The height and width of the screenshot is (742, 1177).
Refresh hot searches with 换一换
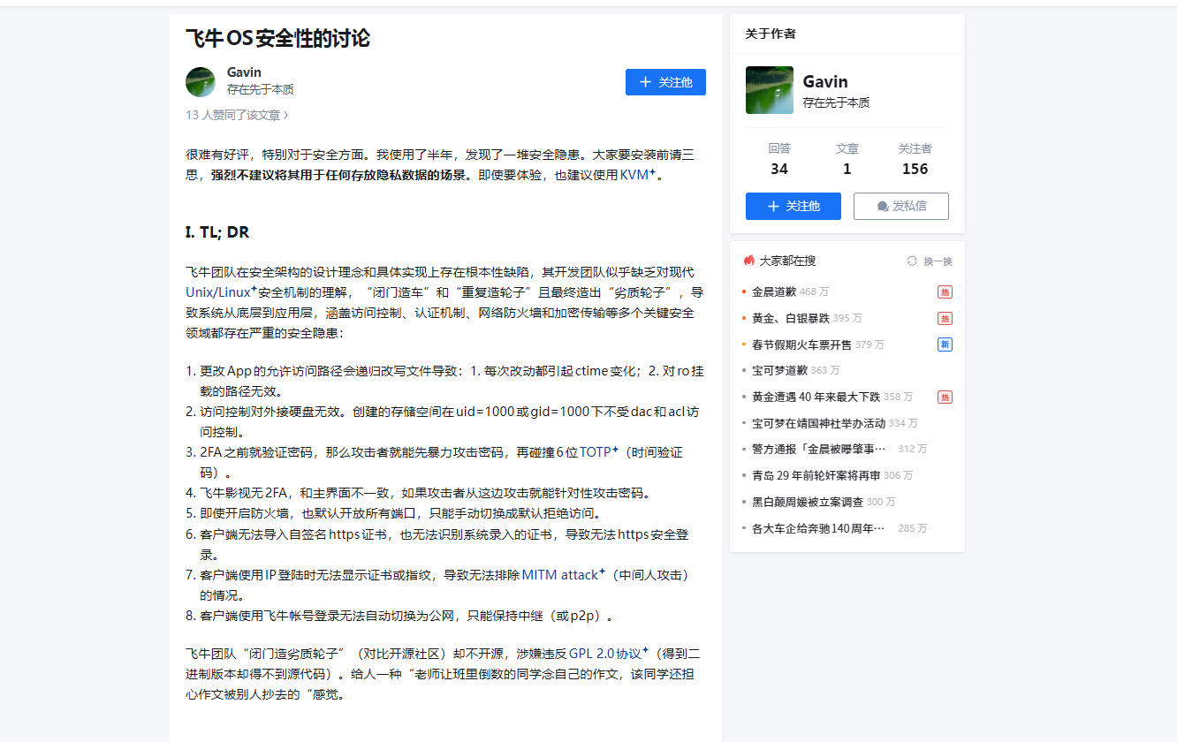930,261
